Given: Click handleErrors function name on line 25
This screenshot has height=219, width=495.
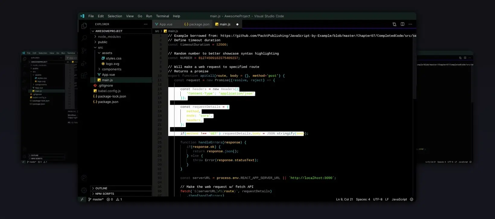Looking at the screenshot, I should tap(210, 142).
